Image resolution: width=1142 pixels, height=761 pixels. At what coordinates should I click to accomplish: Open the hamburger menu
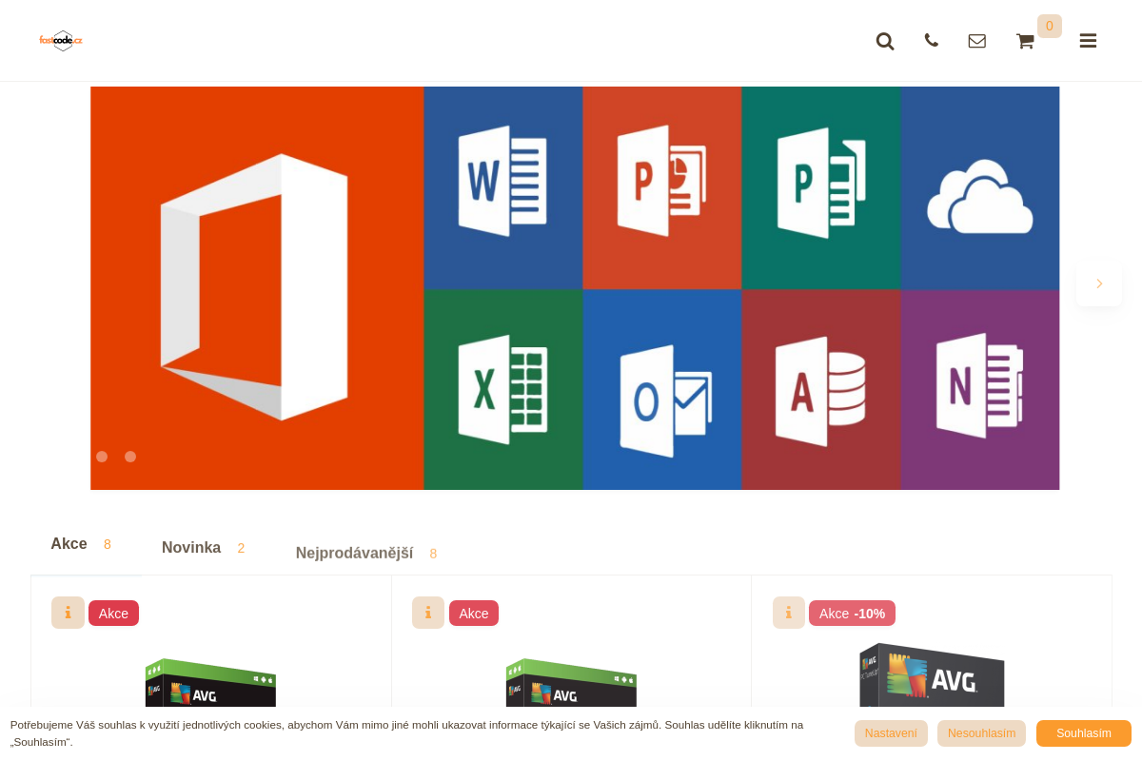pos(1088,41)
